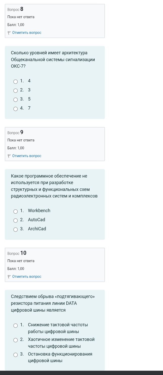Open the 'Отметить вопрос' link under Вопрос 10
Viewport: 163px width, 375px height.
click(27, 277)
